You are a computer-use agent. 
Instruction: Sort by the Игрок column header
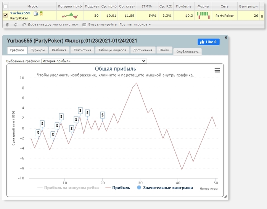tap(32, 6)
